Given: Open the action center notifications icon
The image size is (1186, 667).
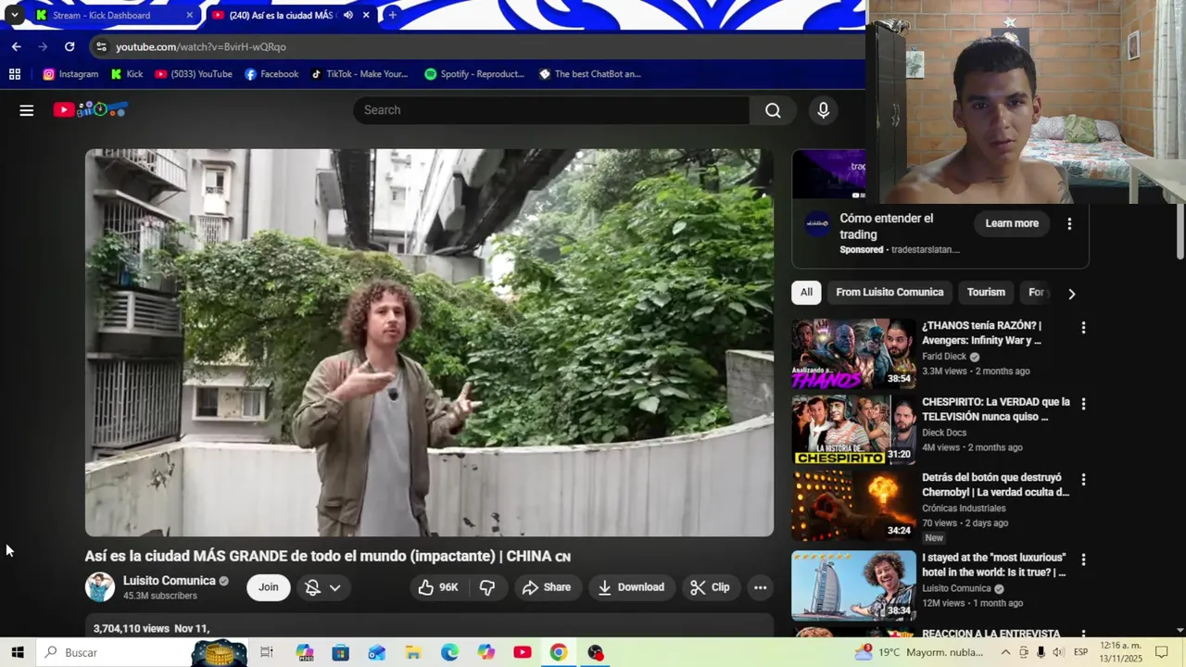Looking at the screenshot, I should point(1162,652).
